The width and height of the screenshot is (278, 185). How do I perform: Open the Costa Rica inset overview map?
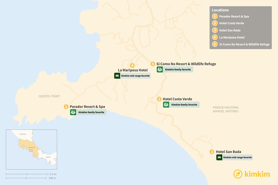click(31, 149)
